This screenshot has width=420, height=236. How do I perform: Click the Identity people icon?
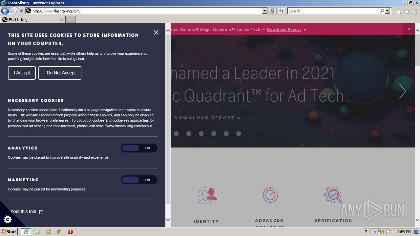coord(208,195)
